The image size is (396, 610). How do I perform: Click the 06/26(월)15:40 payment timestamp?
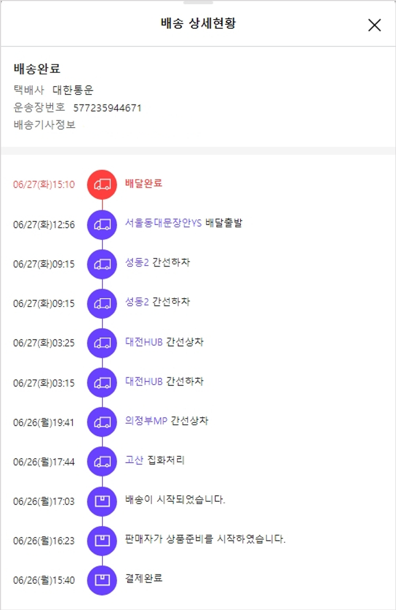[44, 580]
